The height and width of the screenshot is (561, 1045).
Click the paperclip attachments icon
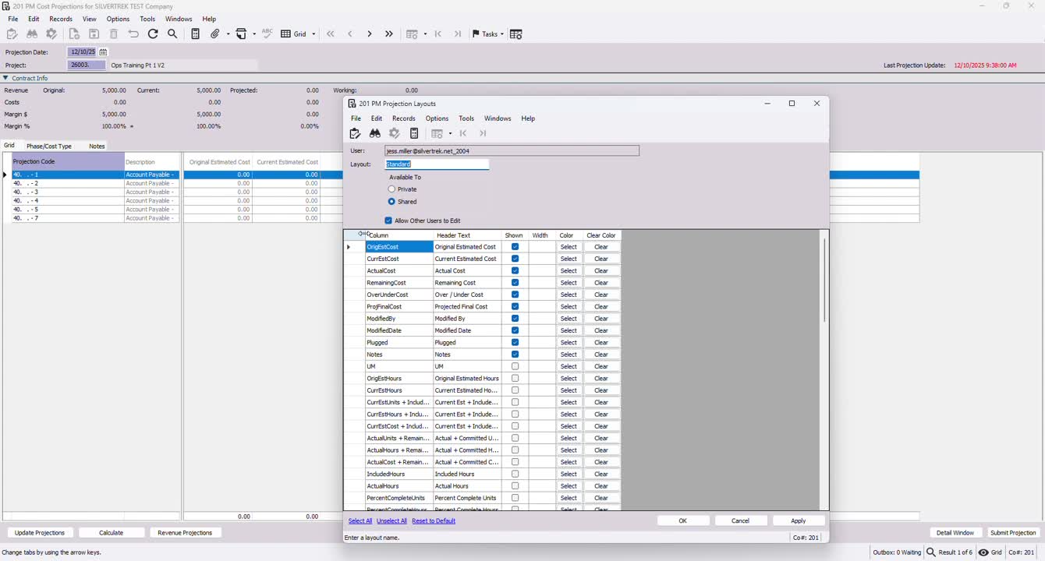pos(216,34)
